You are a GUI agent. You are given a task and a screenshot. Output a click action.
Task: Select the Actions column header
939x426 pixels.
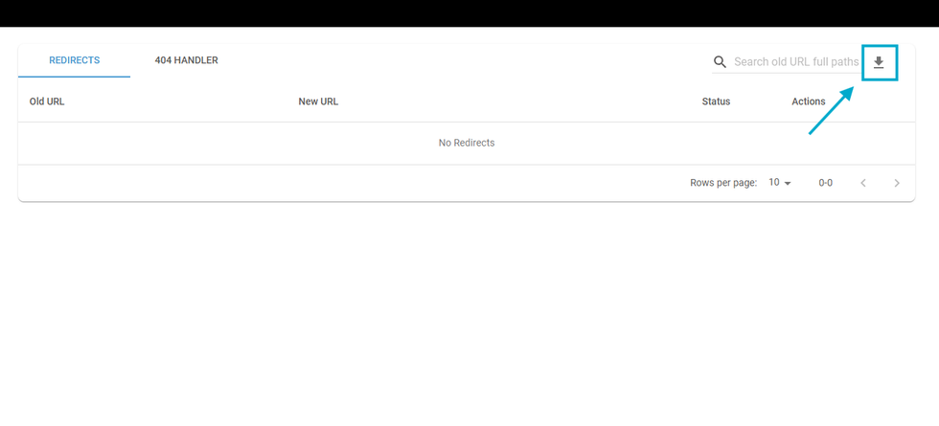pos(808,101)
